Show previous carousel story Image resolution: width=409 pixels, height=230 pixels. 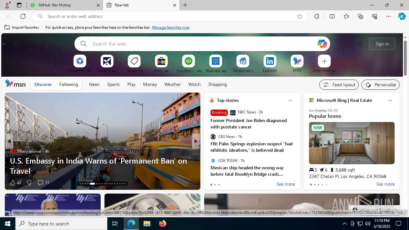[x=9, y=141]
